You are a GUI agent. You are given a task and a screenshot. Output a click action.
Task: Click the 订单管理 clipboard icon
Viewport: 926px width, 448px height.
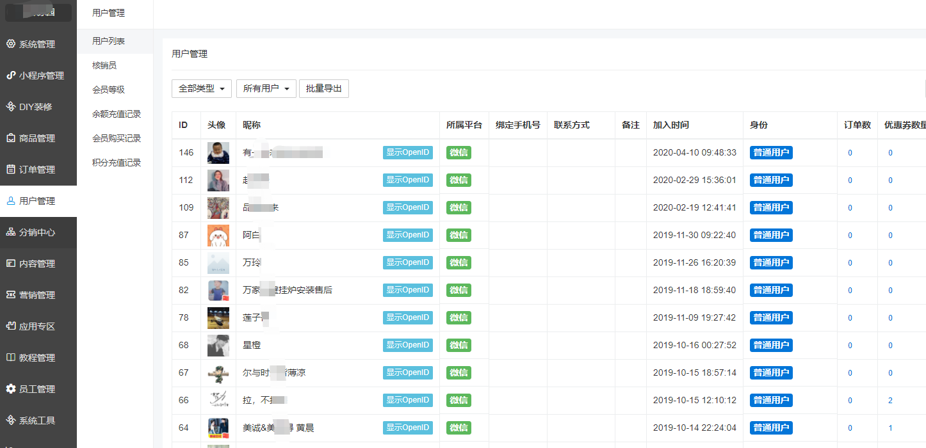coord(10,170)
